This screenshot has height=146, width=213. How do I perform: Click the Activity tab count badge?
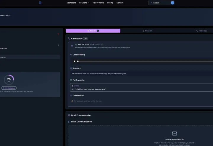tap(98, 31)
